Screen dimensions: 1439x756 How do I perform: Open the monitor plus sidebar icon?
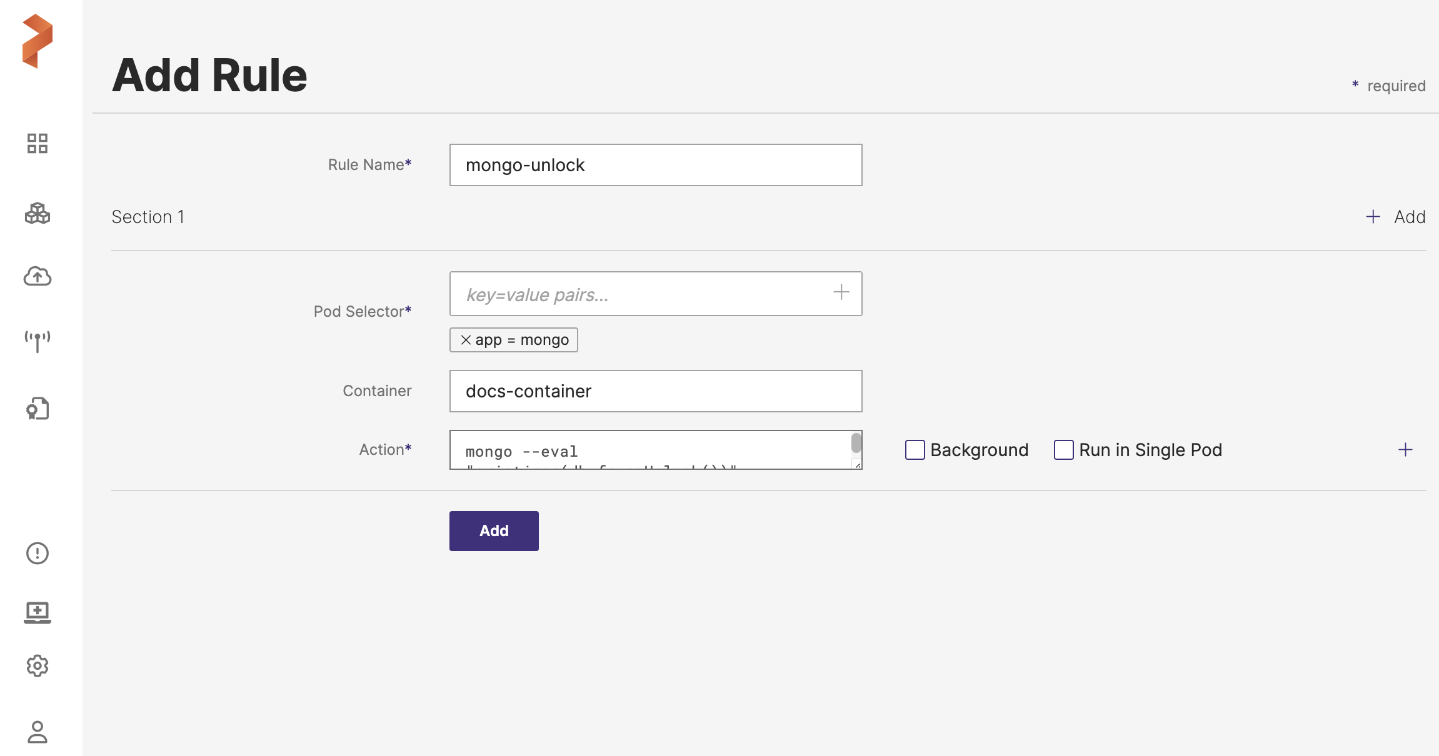click(x=38, y=612)
